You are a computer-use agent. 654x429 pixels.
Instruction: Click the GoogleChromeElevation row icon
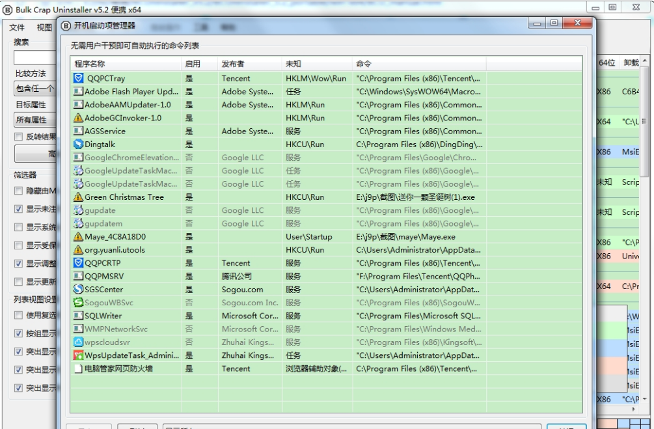coord(78,158)
